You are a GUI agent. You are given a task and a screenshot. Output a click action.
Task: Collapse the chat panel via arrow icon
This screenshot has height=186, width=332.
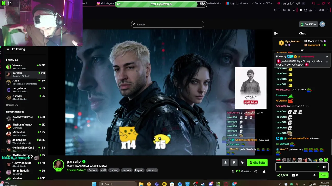276,33
